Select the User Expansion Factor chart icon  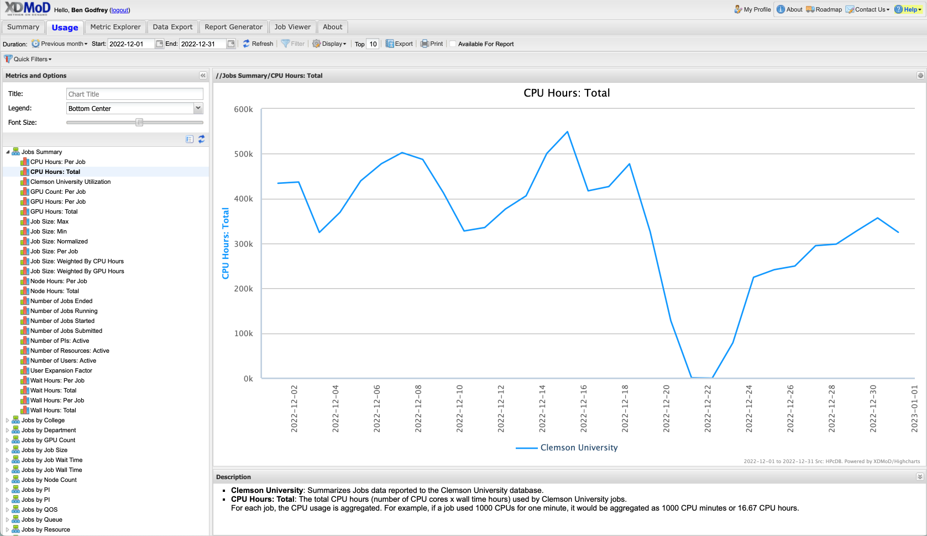click(x=24, y=370)
